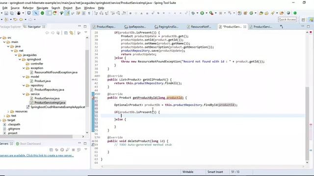Switch to the ProductRepo editor tab
The width and height of the screenshot is (314, 176).
pos(106,27)
